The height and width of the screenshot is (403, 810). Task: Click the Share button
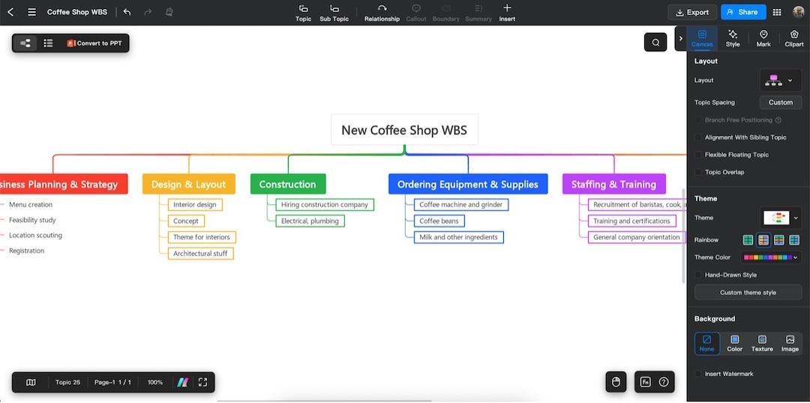coord(743,13)
